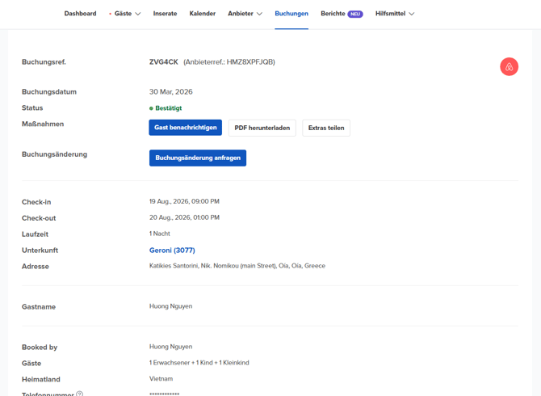Screen dimensions: 541x396
Task: Click the purple NEU badge
Action: click(355, 14)
